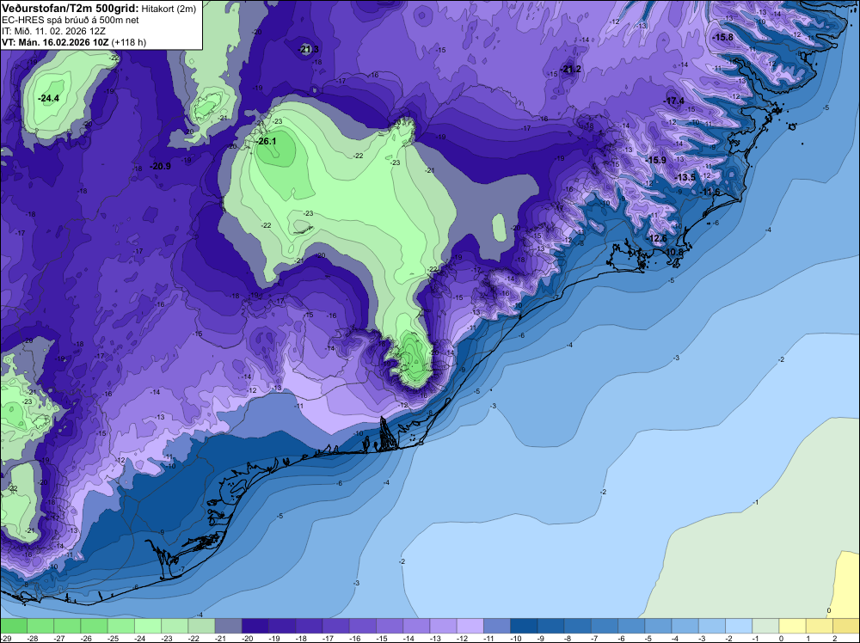
Task: Click the -15.9 temperature value on the map
Action: coord(656,160)
